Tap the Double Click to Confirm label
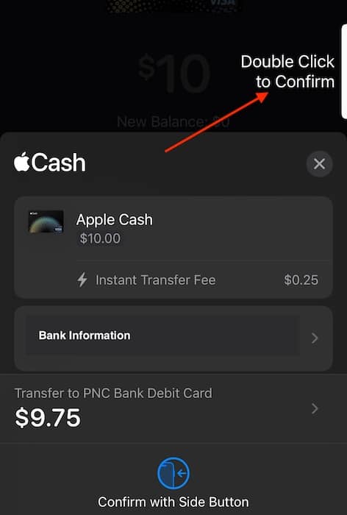This screenshot has height=515, width=347. [x=287, y=71]
